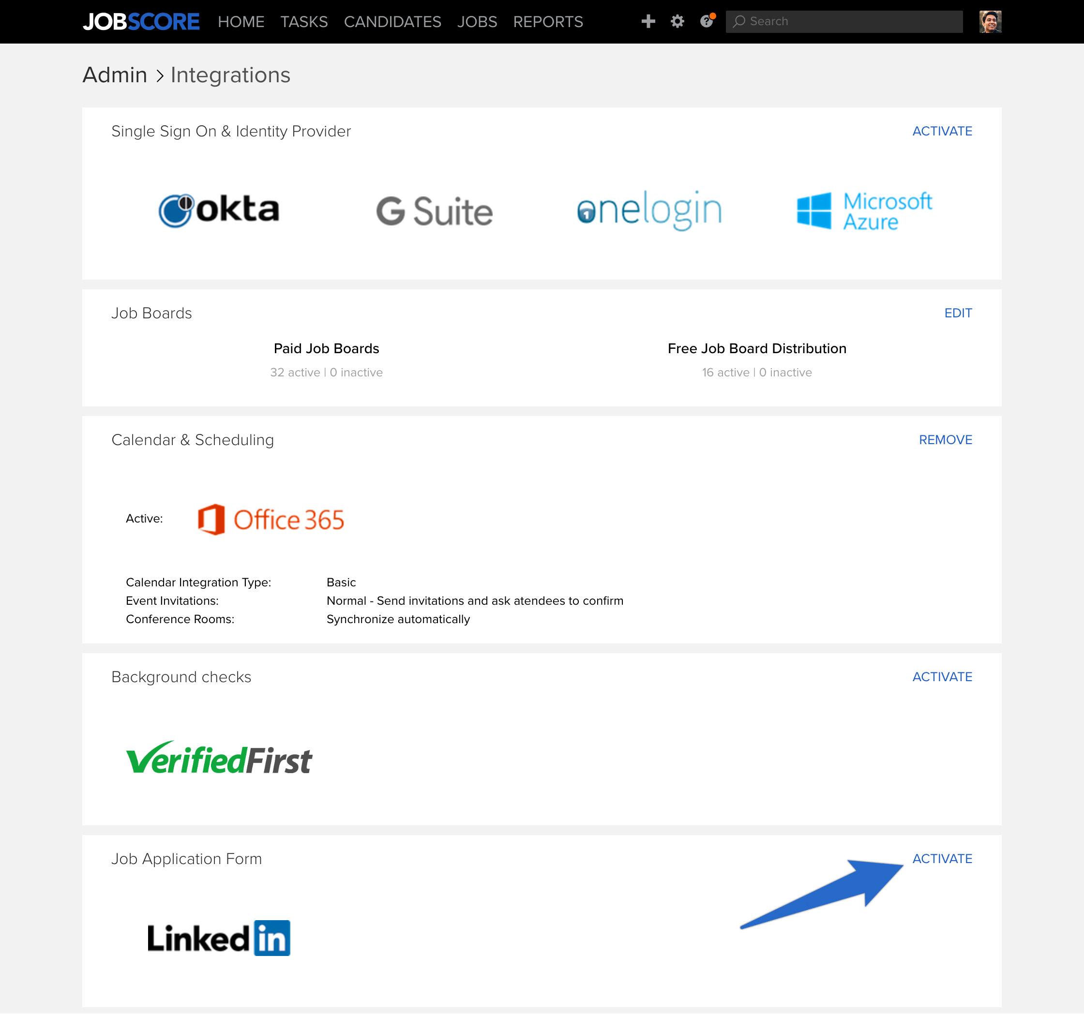The height and width of the screenshot is (1015, 1084).
Task: Click Free Job Board Distribution heading
Action: click(757, 348)
